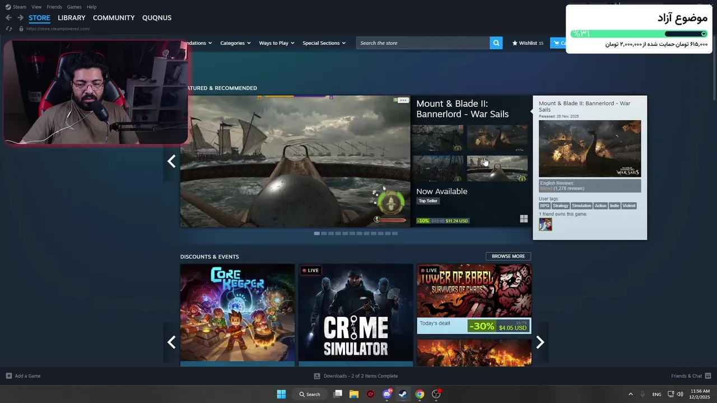Show hidden tray icons chevron
717x403 pixels.
pyautogui.click(x=630, y=394)
